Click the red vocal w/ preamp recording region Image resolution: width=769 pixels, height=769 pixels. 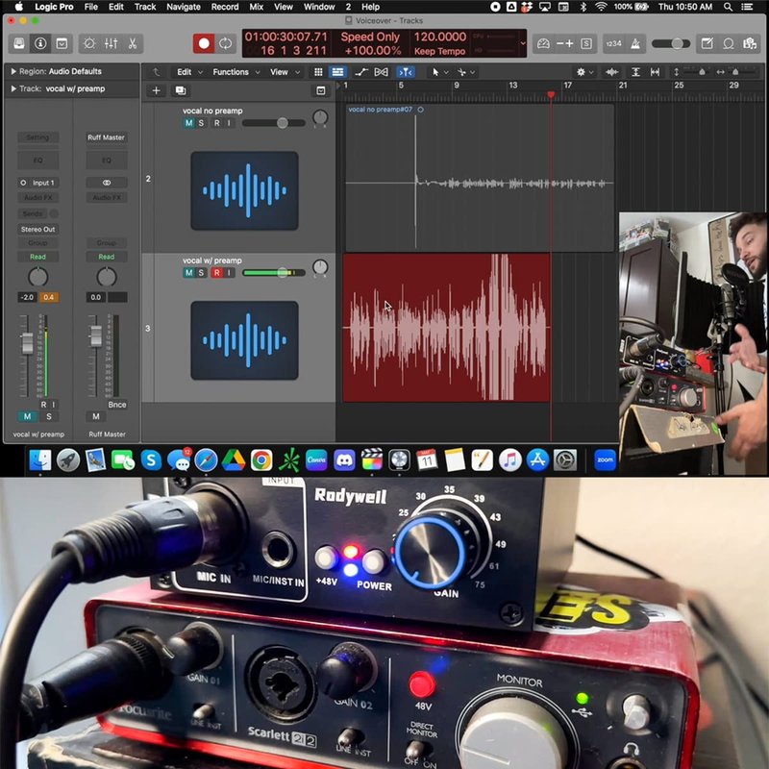point(446,328)
